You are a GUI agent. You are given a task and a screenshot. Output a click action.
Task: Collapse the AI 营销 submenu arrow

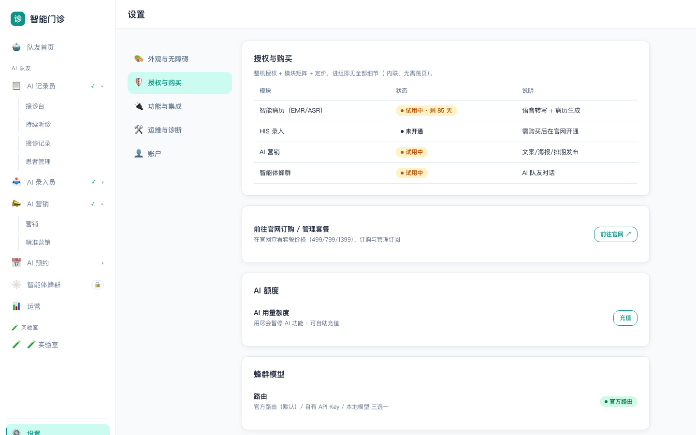tap(102, 204)
